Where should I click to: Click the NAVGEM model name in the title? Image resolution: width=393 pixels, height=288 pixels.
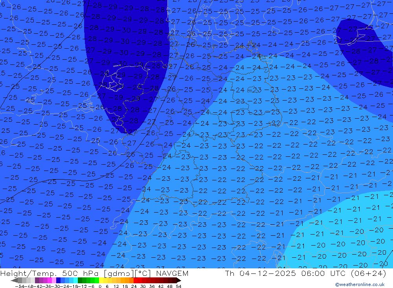172,273
